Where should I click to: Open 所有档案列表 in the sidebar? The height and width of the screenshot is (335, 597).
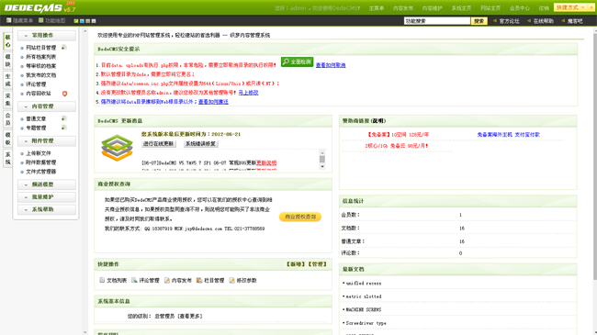pyautogui.click(x=40, y=57)
